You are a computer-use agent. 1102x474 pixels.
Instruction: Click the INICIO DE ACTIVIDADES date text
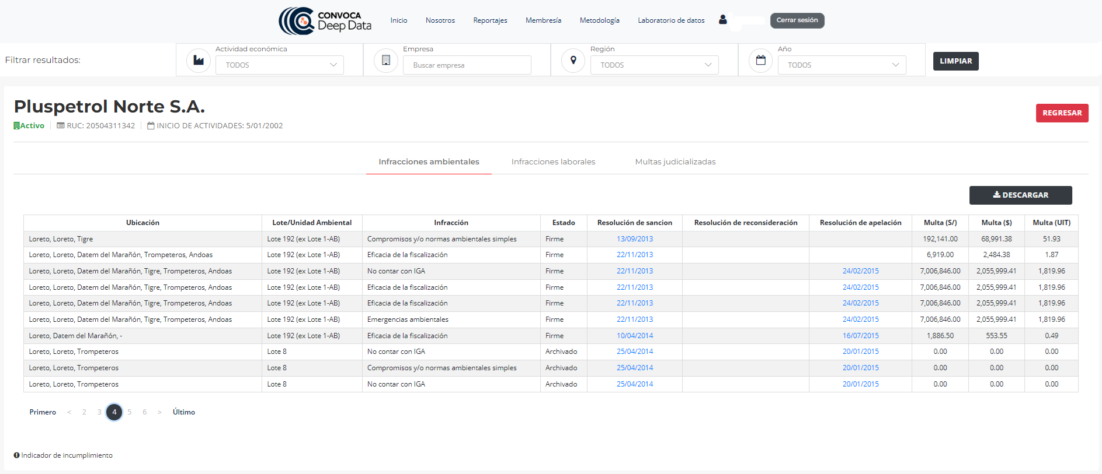click(220, 126)
